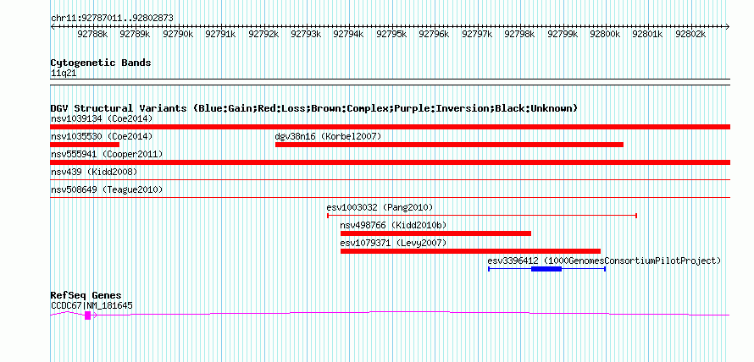Click the esv1079371 (Levy2007) red bar

(470, 251)
